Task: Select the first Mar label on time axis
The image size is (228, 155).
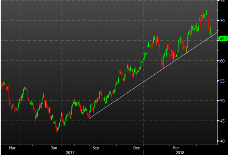Action: [x=12, y=147]
